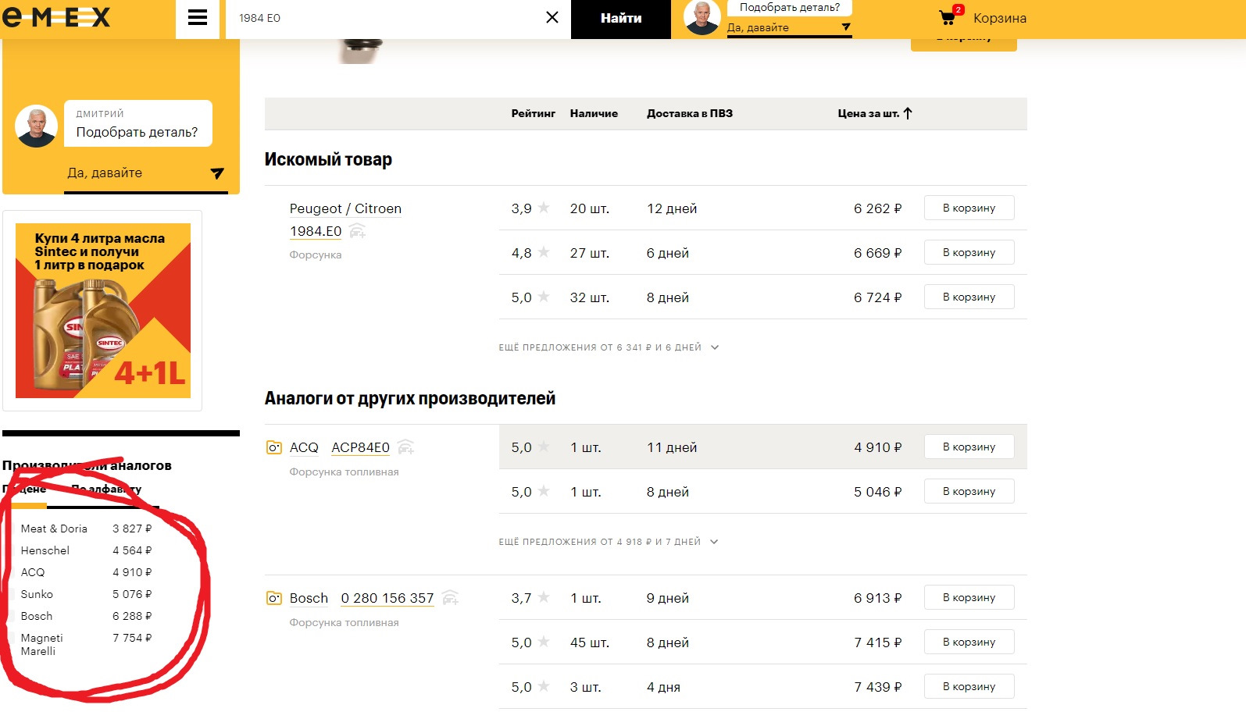The width and height of the screenshot is (1246, 719).
Task: Add the 7 415 ₽ offer to cart
Action: (x=969, y=642)
